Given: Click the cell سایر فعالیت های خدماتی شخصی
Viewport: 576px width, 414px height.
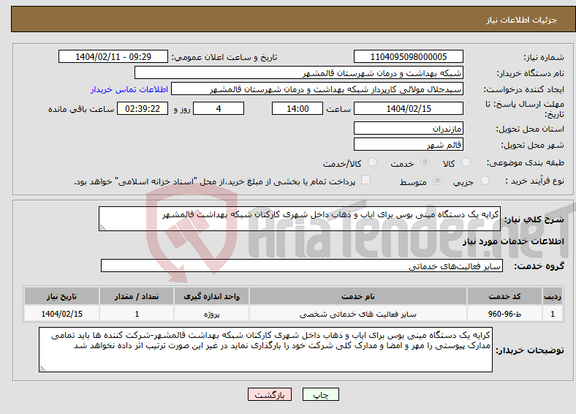Looking at the screenshot, I should (x=357, y=314).
